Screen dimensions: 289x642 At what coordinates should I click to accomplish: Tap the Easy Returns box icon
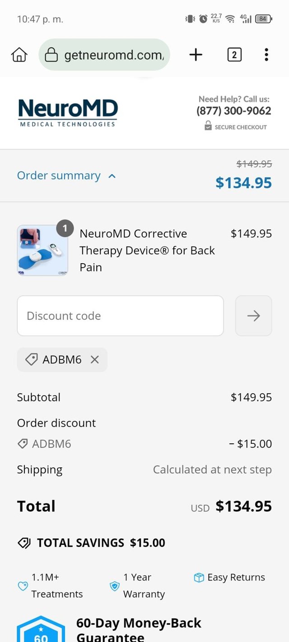point(199,577)
